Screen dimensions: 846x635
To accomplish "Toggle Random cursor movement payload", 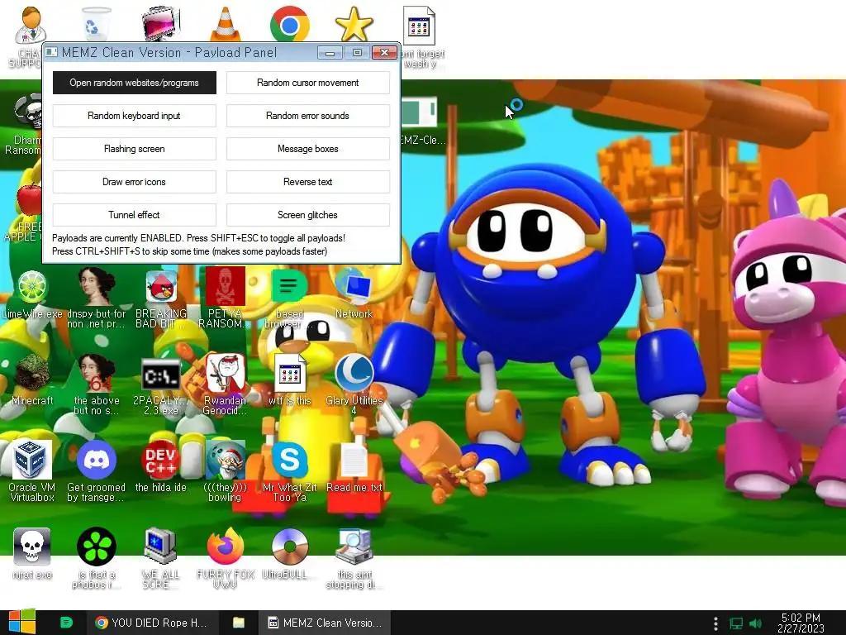I will (307, 83).
